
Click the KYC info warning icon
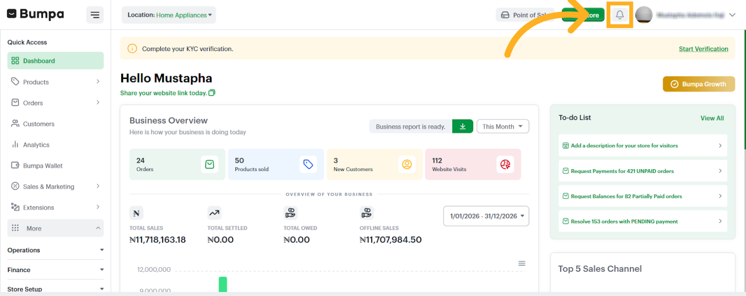point(132,48)
